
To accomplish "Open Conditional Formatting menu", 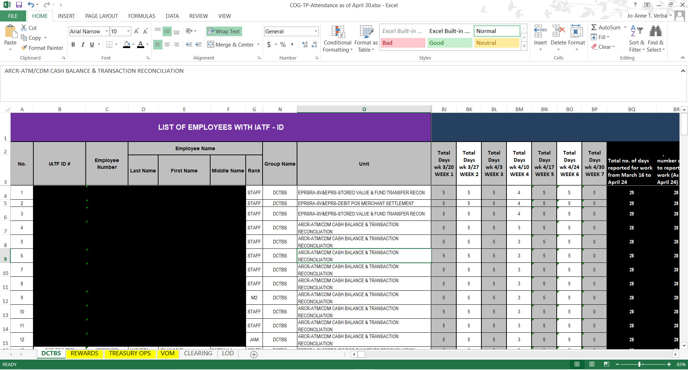I will tap(337, 39).
